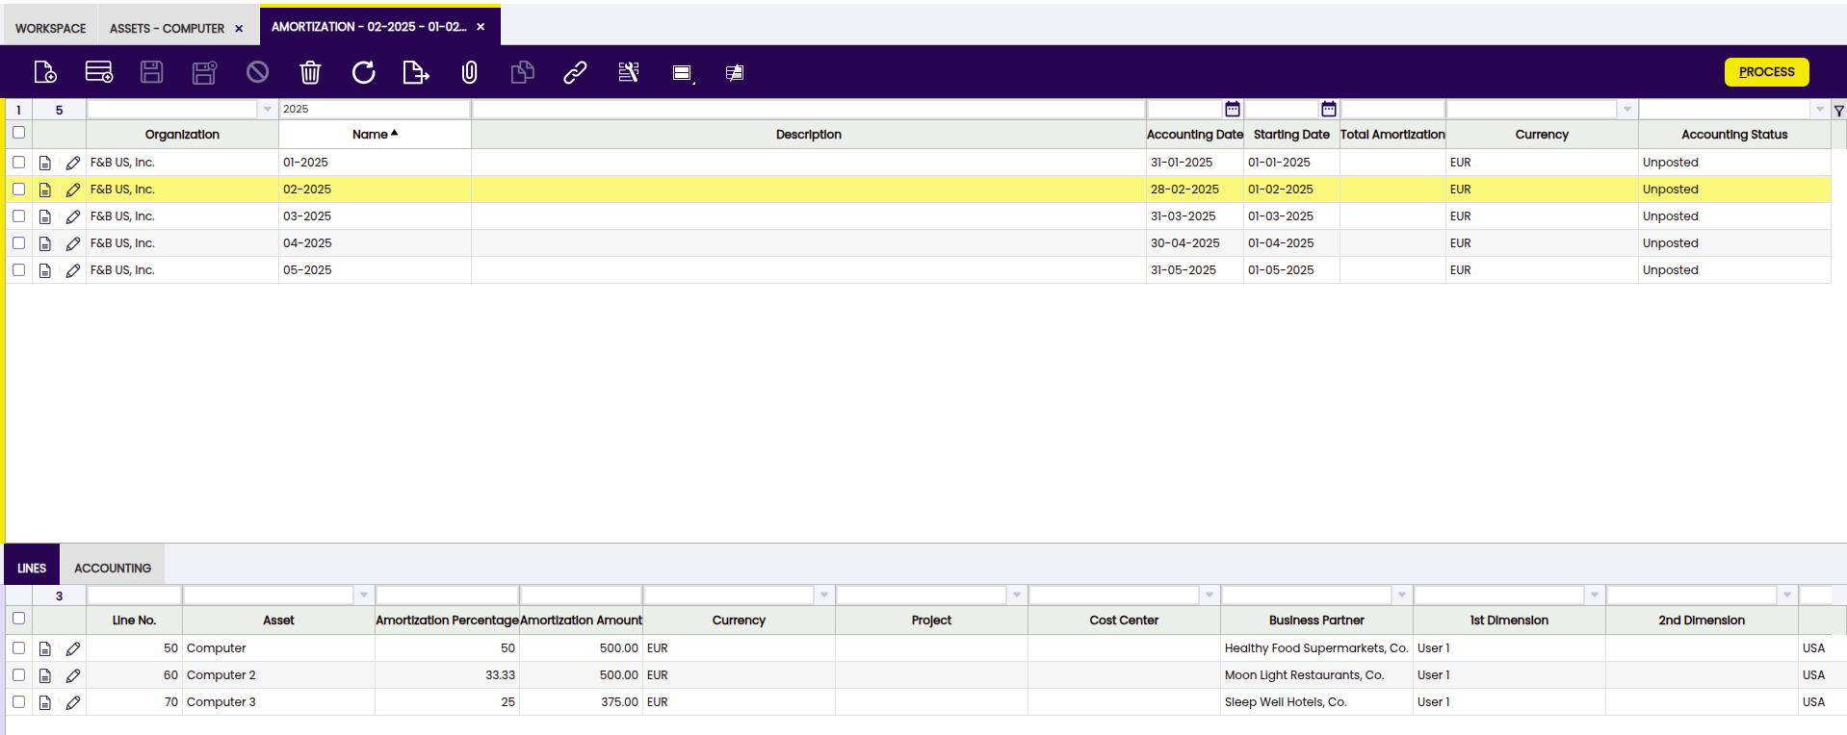Click the Line No. filter field
Screen dimensions: 1847x735
[134, 596]
